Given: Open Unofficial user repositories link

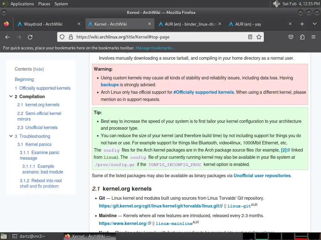Looking at the screenshot, I should point(262,176).
